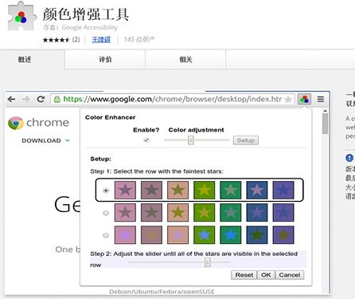The height and width of the screenshot is (299, 355).
Task: Click third-row pink swatch with violet star
Action: (125, 235)
